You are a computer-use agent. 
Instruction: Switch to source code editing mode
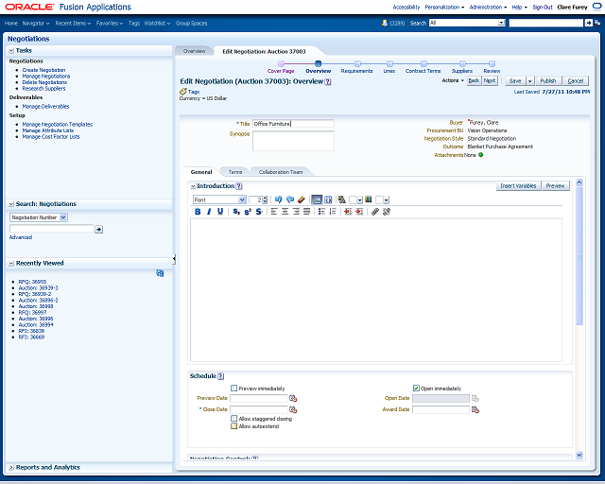coord(328,199)
